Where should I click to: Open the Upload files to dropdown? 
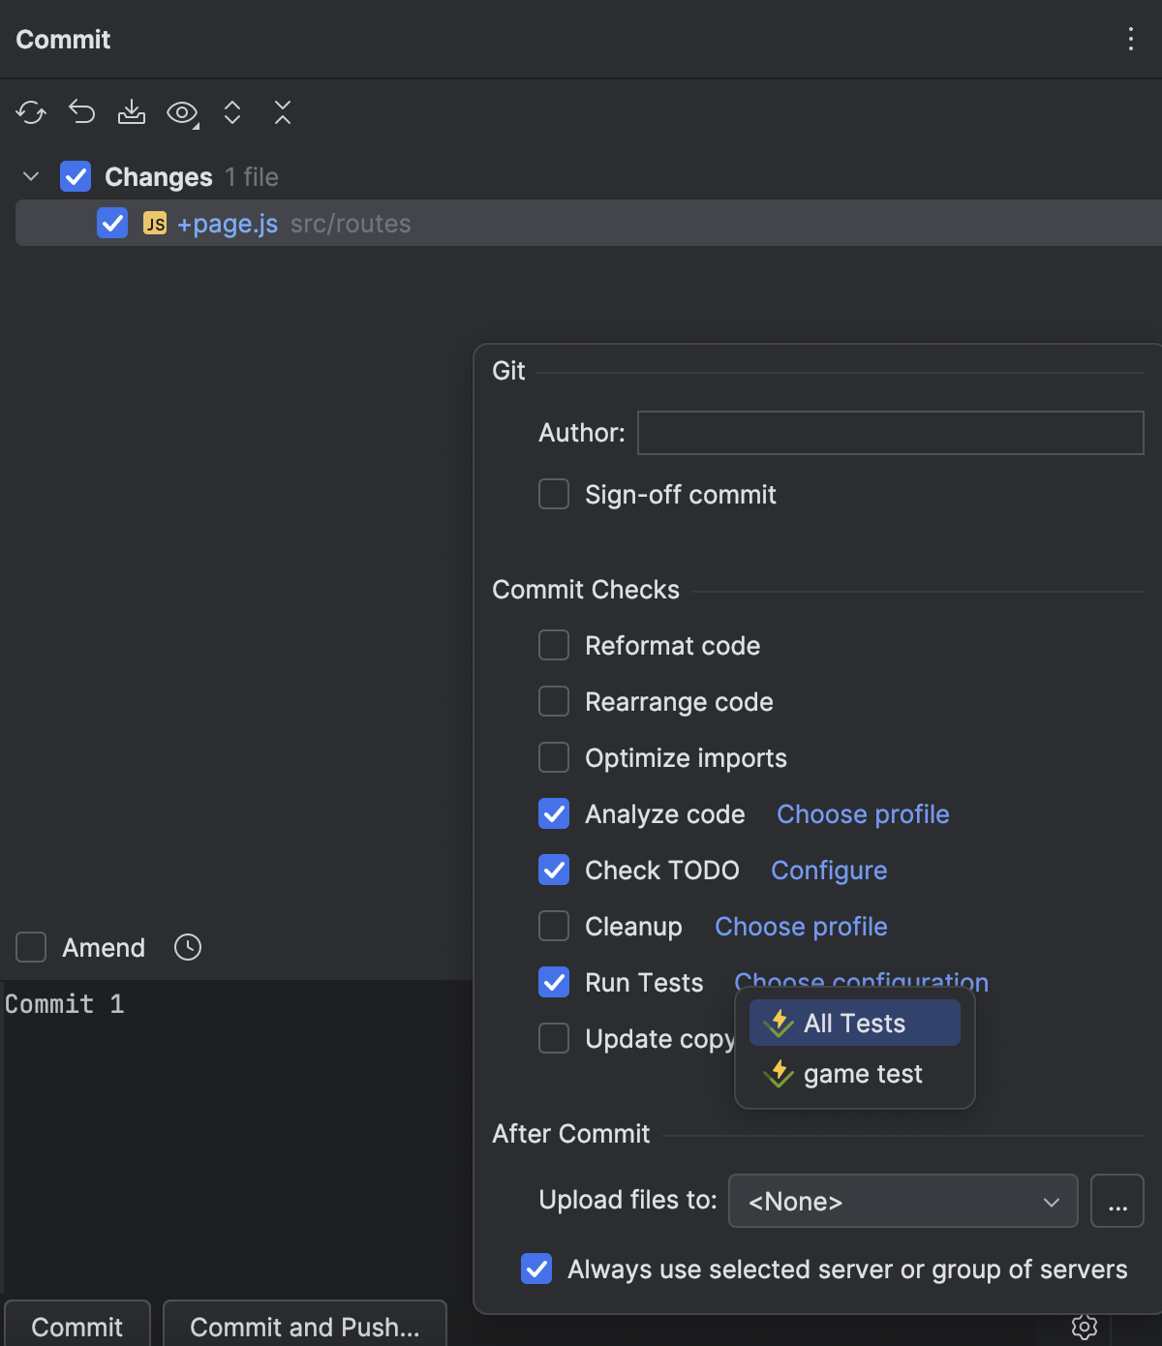902,1202
